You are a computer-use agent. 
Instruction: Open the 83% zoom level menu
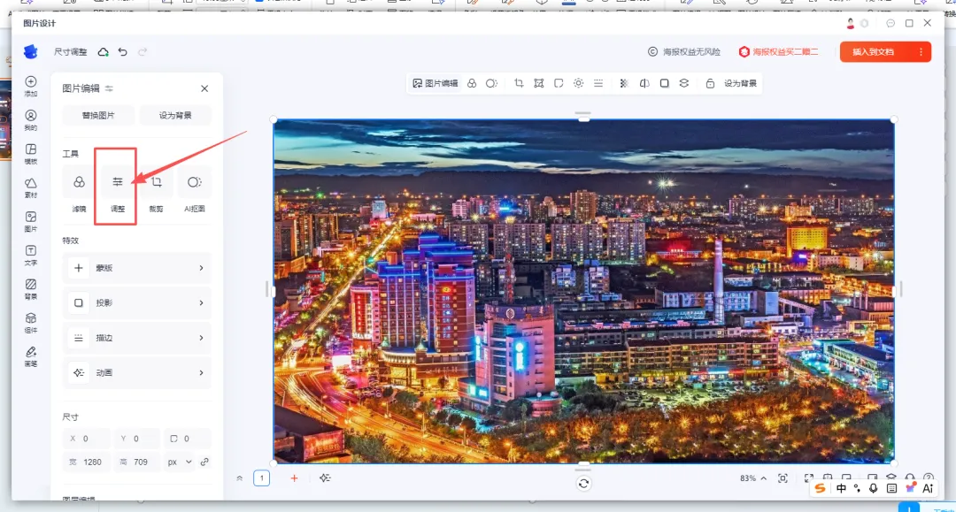(753, 478)
